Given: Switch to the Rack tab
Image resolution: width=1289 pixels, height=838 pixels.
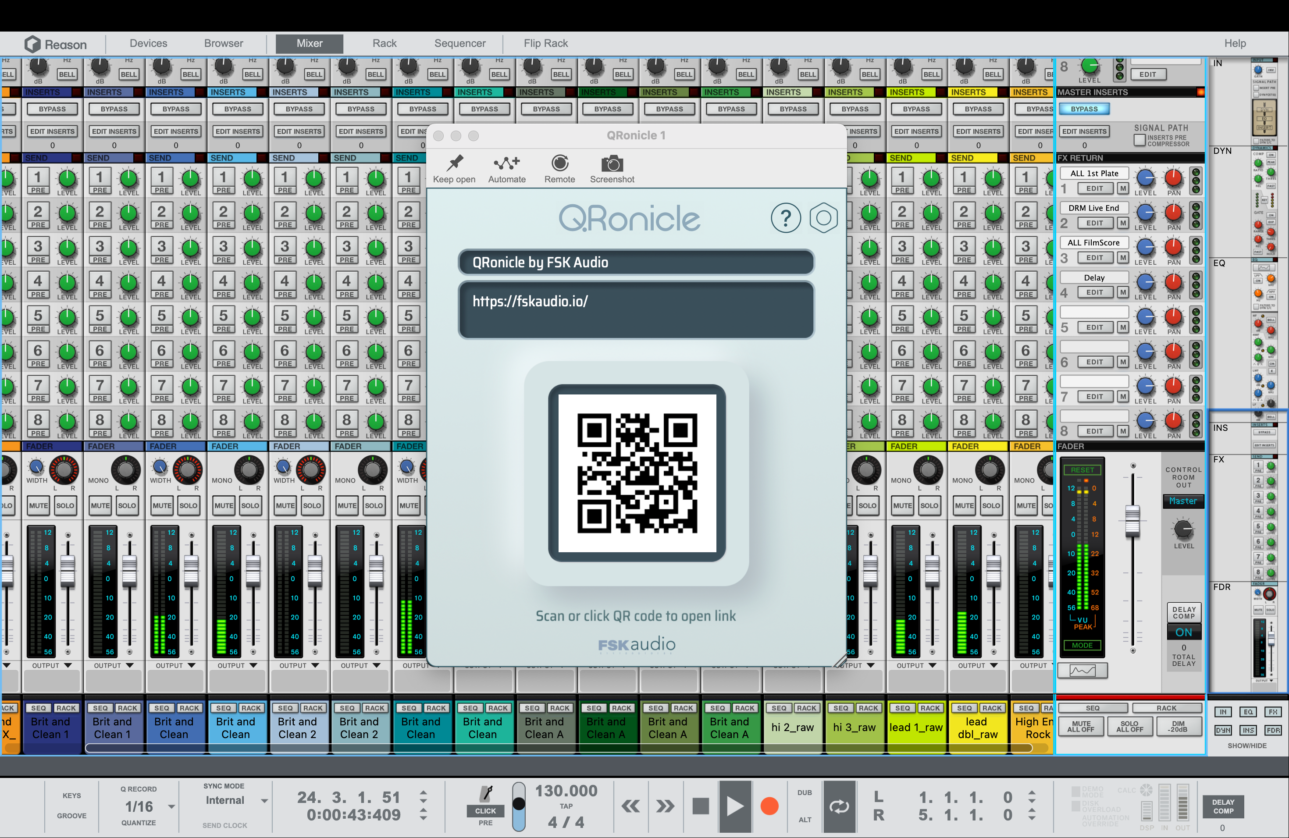Looking at the screenshot, I should pyautogui.click(x=385, y=43).
